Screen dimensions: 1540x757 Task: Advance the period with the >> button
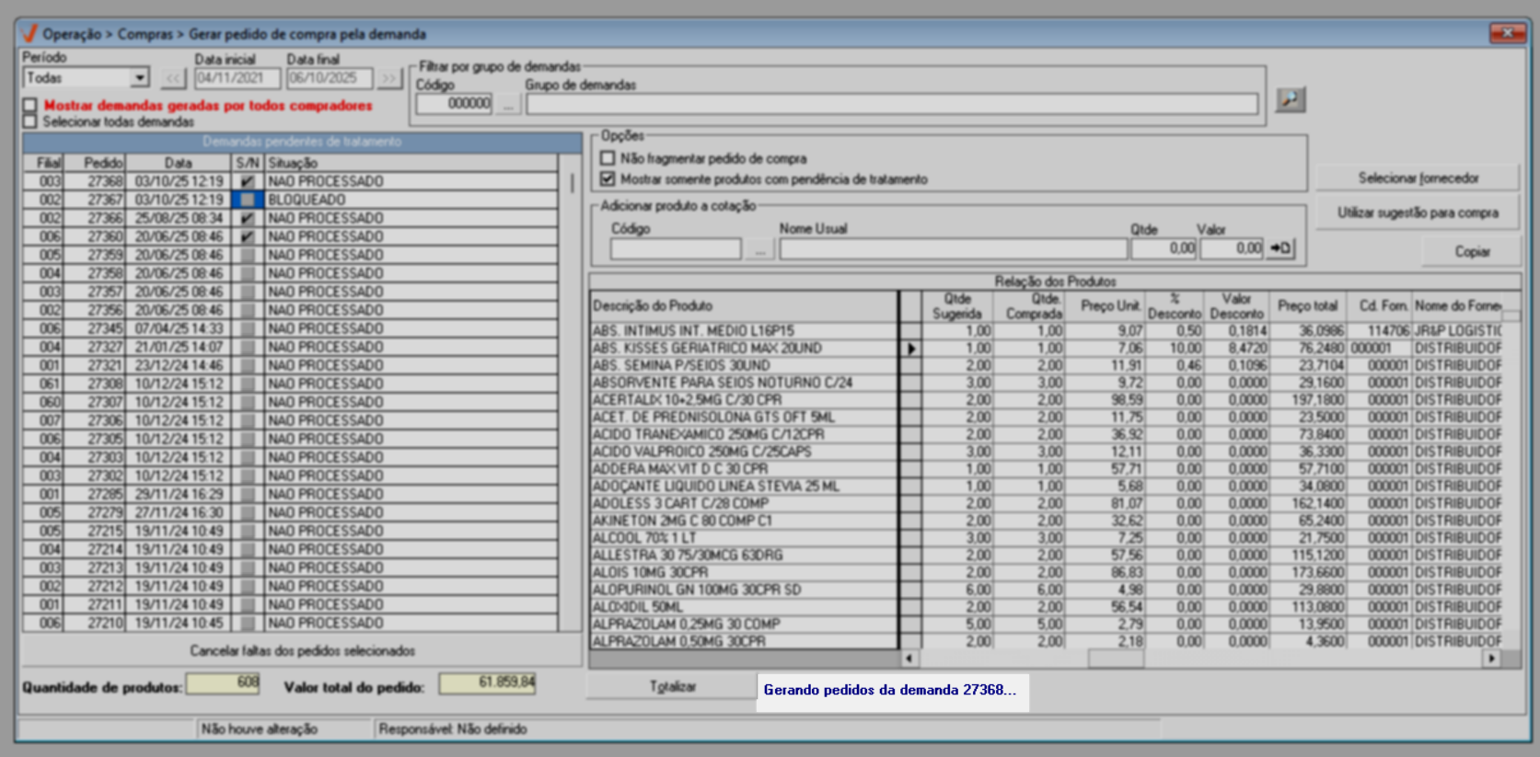pyautogui.click(x=389, y=79)
